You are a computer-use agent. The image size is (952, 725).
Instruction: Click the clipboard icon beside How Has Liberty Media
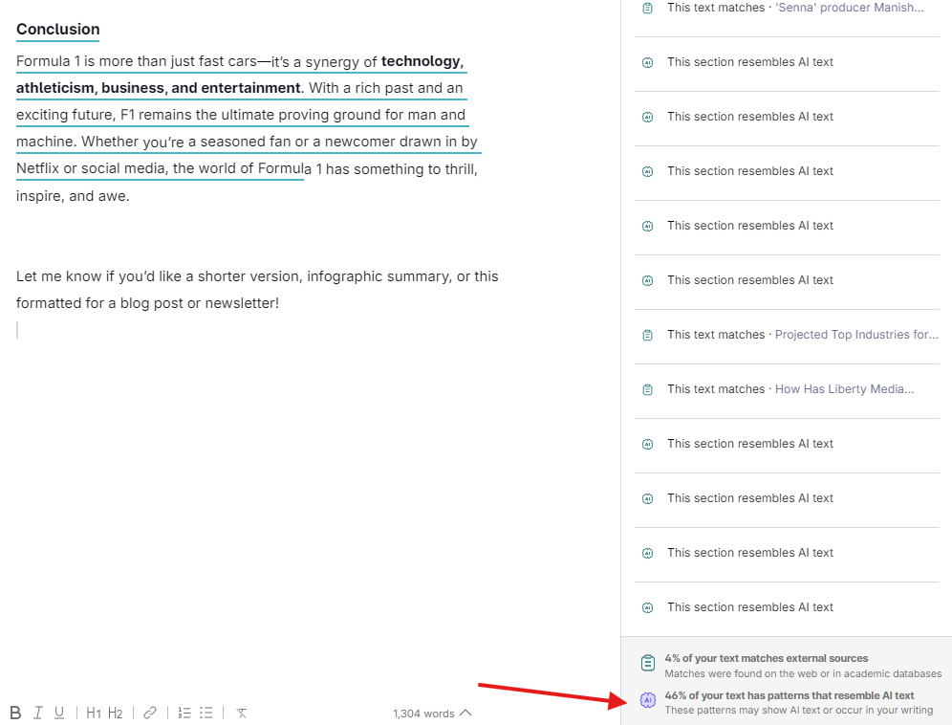[648, 389]
